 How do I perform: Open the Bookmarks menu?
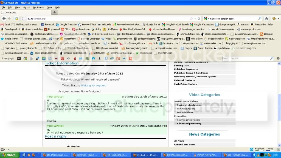click(38, 7)
